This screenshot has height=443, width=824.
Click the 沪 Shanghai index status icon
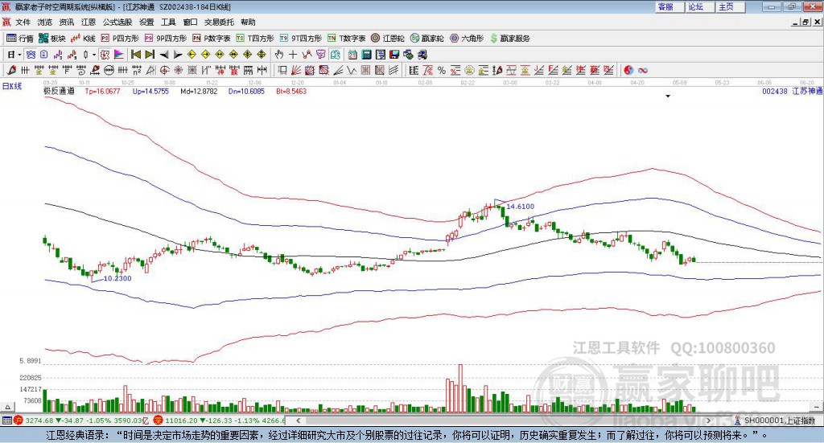(x=19, y=420)
